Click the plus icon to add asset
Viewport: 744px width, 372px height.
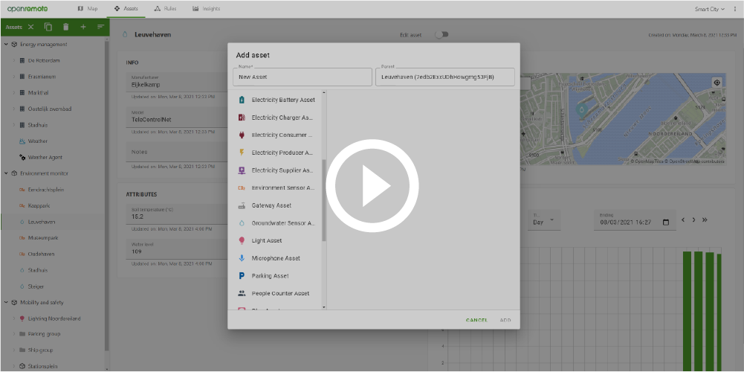pos(83,27)
